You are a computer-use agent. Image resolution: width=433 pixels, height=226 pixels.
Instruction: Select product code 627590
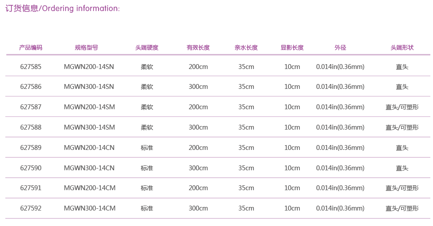pos(31,168)
